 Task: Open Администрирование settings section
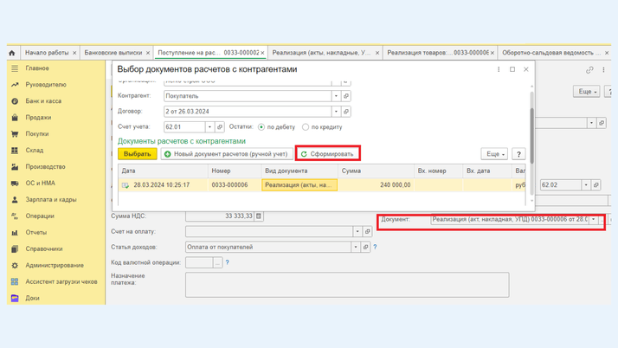point(55,266)
